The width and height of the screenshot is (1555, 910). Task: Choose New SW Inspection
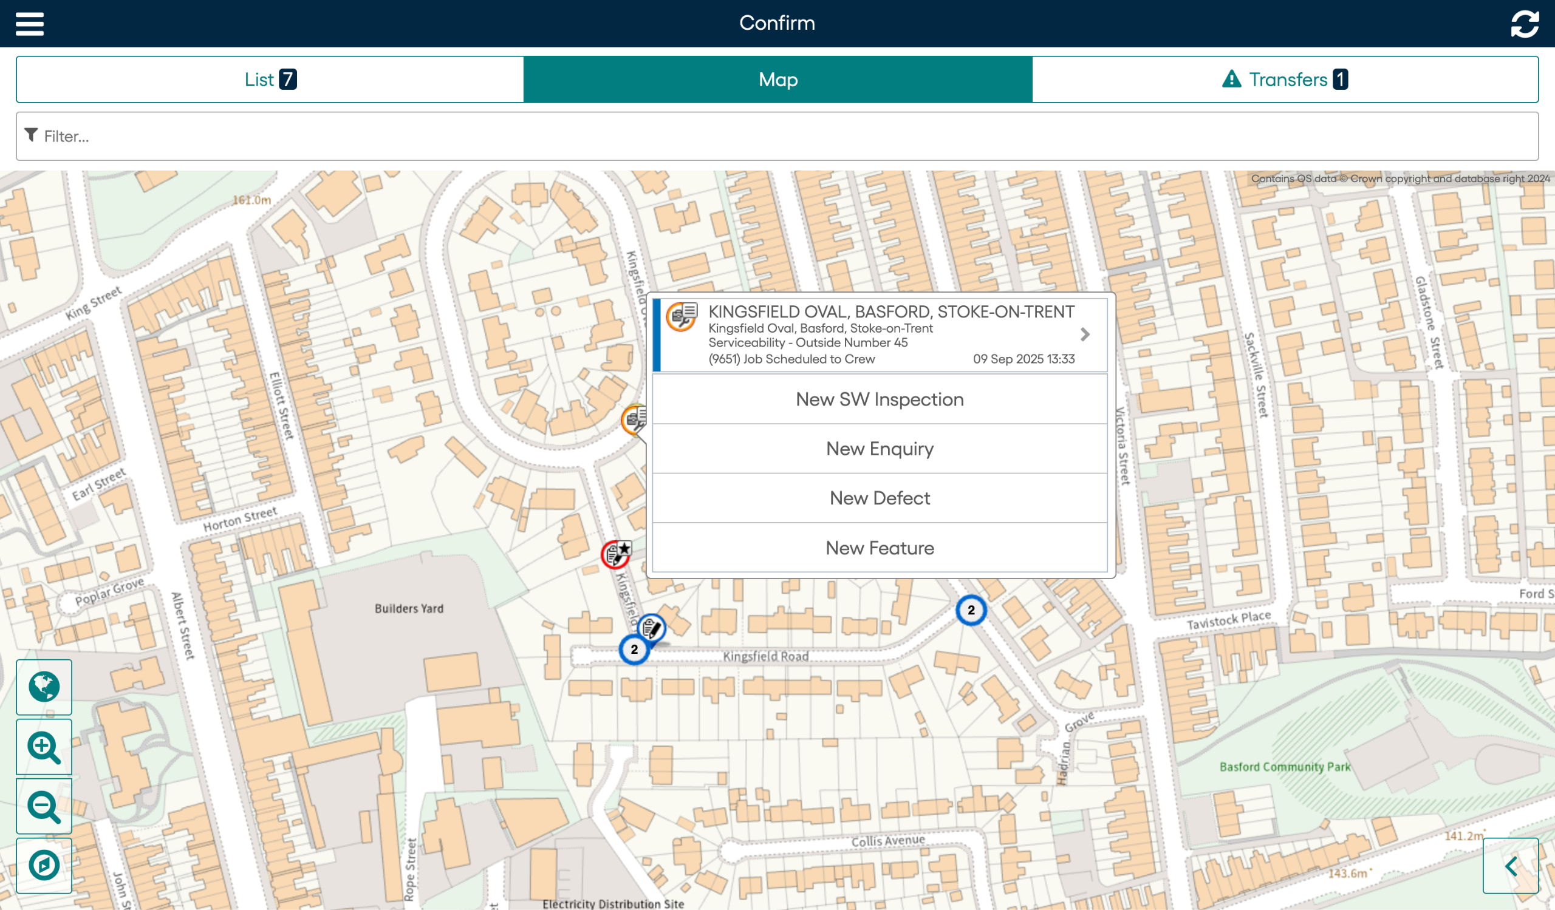click(880, 399)
